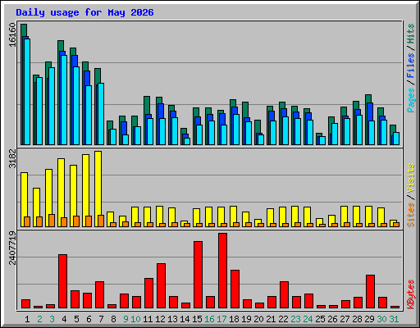Image resolution: width=420 pixels, height=328 pixels.
Task: Click day 2 on the date axis
Action: click(39, 319)
